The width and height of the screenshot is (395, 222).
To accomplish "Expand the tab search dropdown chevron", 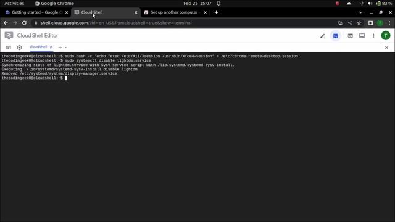I will [360, 12].
